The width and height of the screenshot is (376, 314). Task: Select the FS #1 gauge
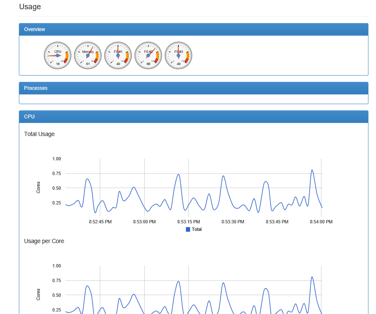click(118, 55)
